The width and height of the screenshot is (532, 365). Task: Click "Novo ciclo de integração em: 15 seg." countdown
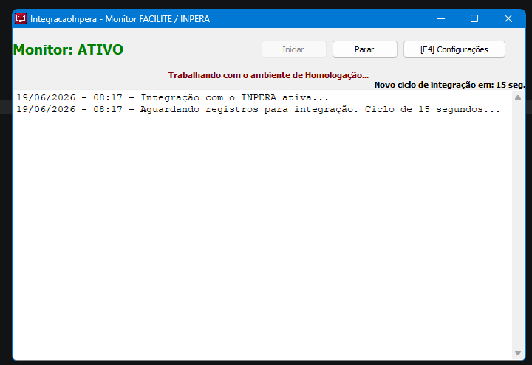click(449, 85)
